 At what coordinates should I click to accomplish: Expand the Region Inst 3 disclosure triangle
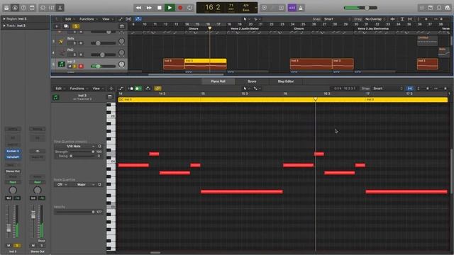tap(4, 19)
